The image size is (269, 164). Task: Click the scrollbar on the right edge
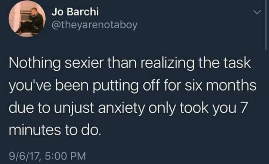pyautogui.click(x=265, y=25)
